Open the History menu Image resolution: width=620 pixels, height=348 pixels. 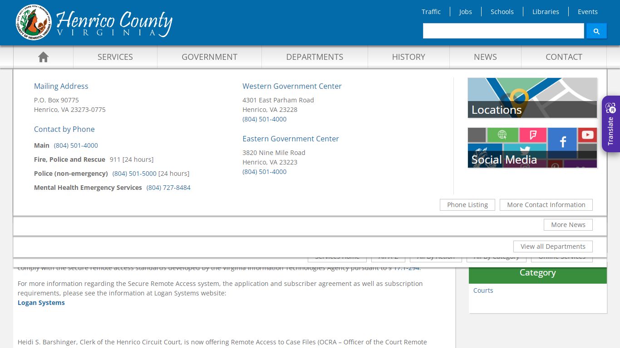(x=408, y=57)
